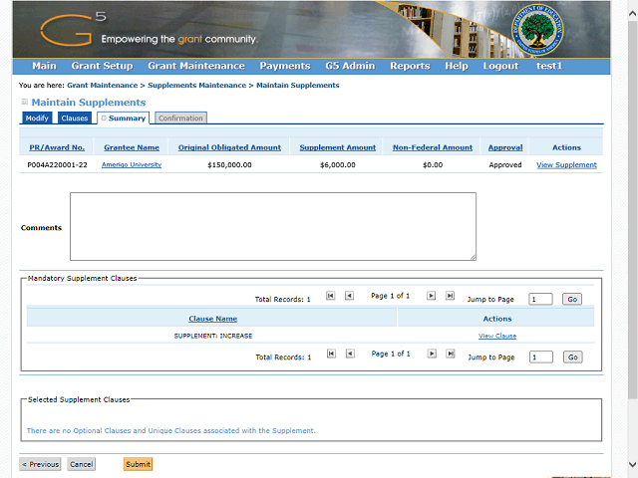Click the scrollbar up arrow

coord(632,13)
